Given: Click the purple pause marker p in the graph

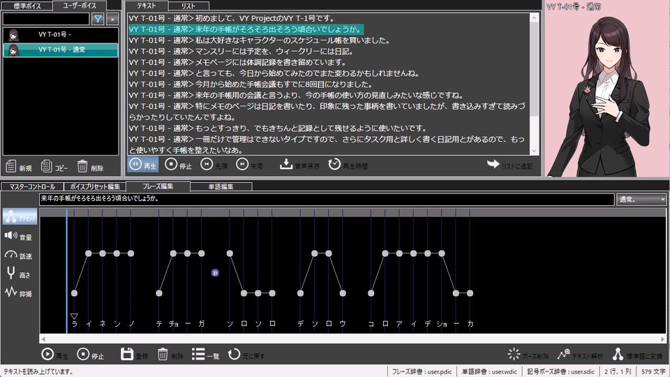Looking at the screenshot, I should click(215, 273).
